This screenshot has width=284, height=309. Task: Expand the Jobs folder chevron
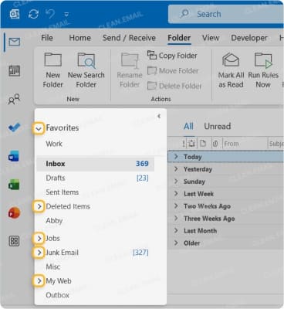[39, 239]
